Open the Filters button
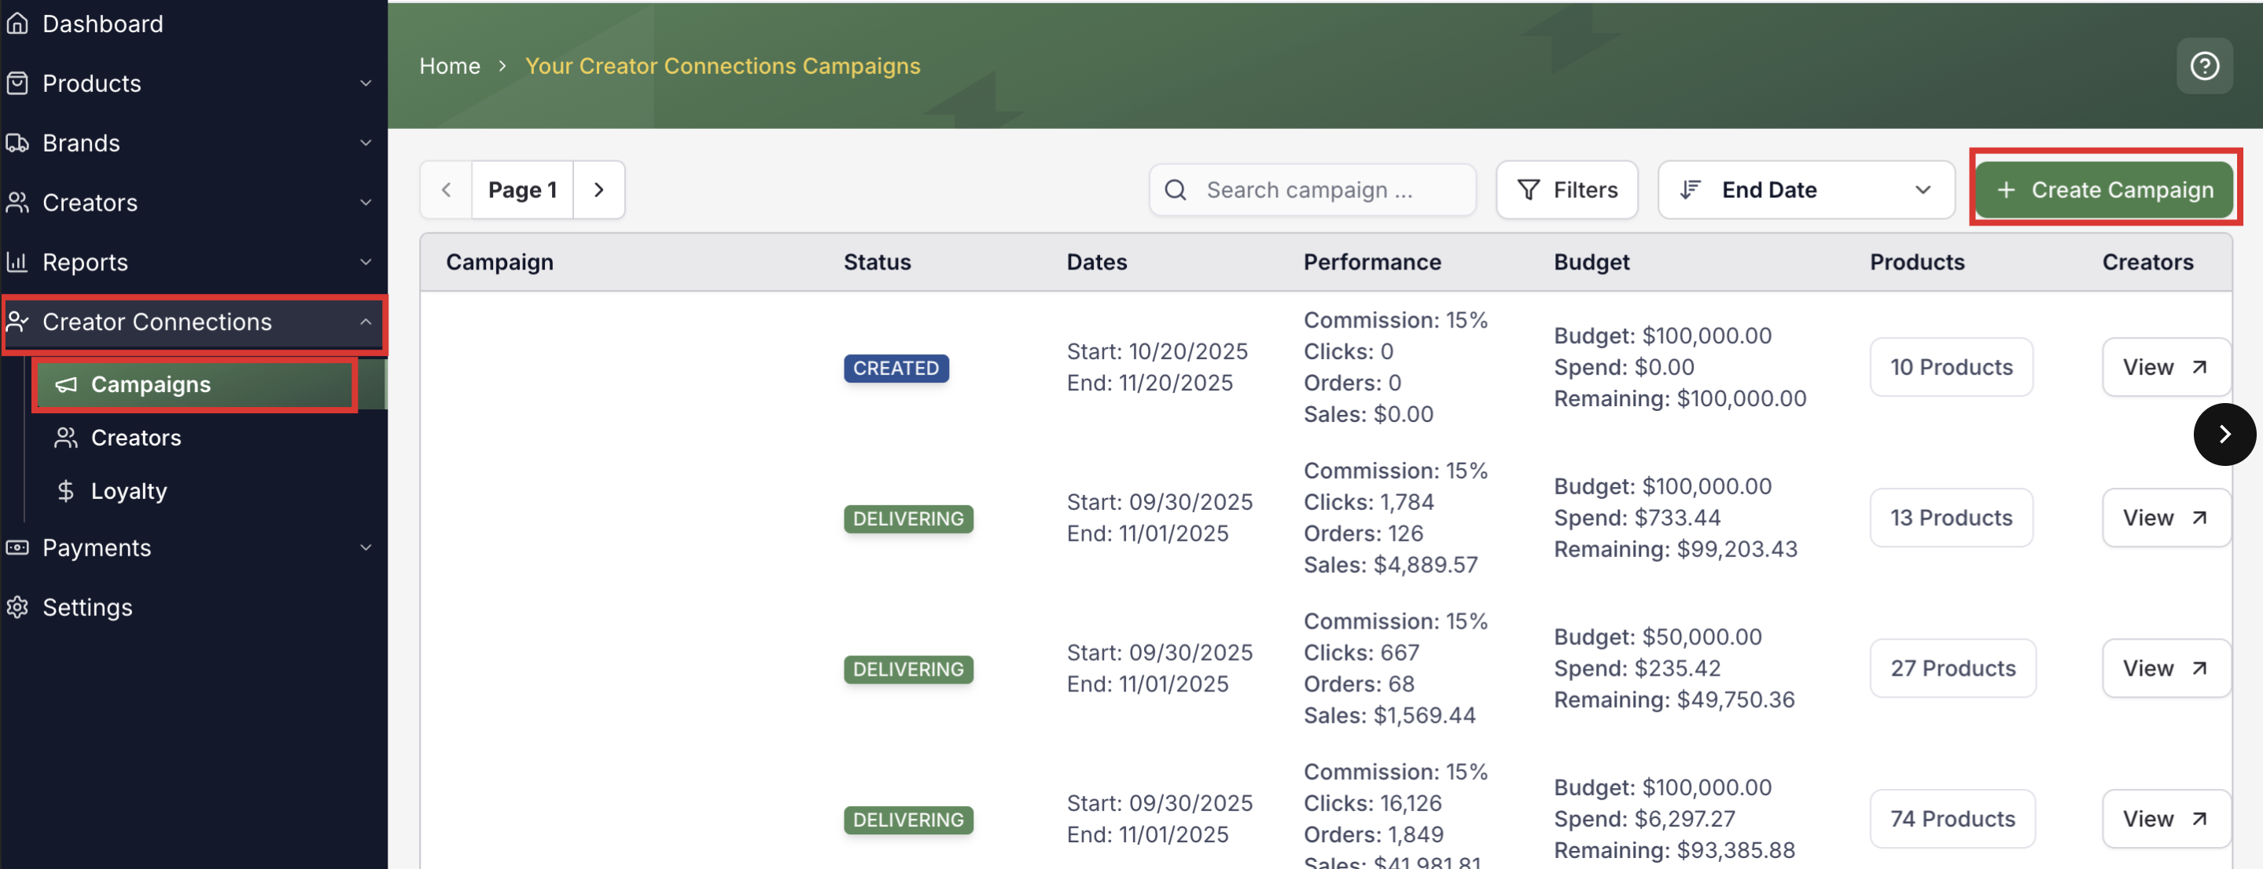Viewport: 2263px width, 869px height. tap(1566, 189)
